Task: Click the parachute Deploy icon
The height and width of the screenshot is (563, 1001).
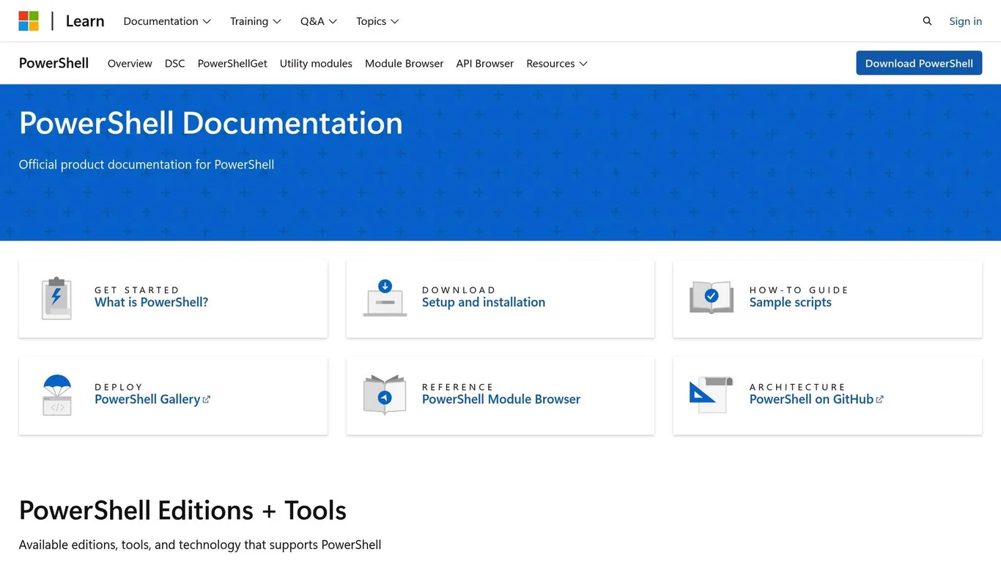Action: (x=56, y=395)
